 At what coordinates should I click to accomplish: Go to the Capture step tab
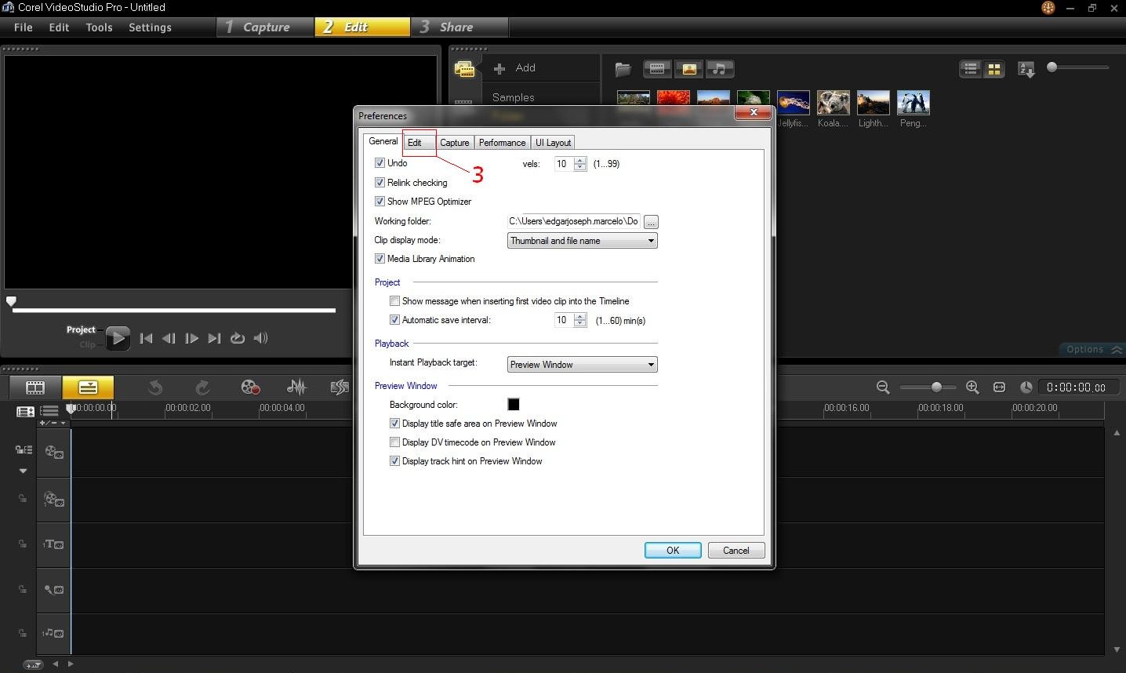point(266,27)
